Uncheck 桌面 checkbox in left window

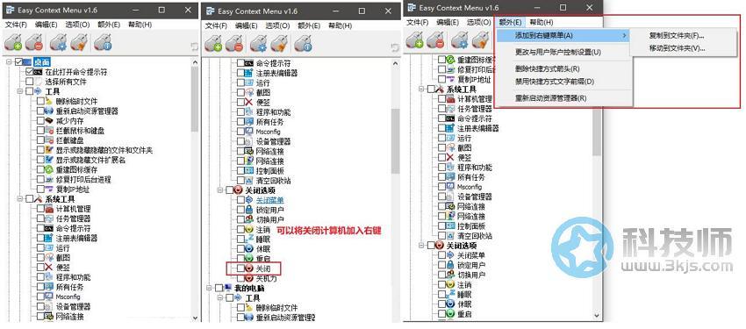point(19,62)
